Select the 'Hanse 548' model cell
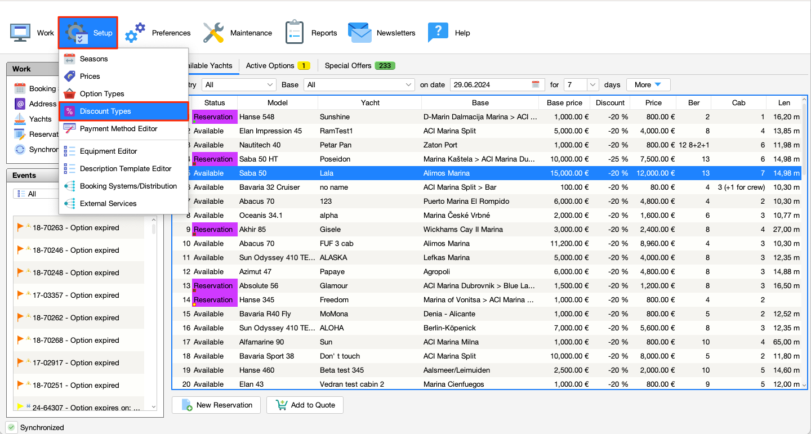The width and height of the screenshot is (811, 434). (x=278, y=117)
